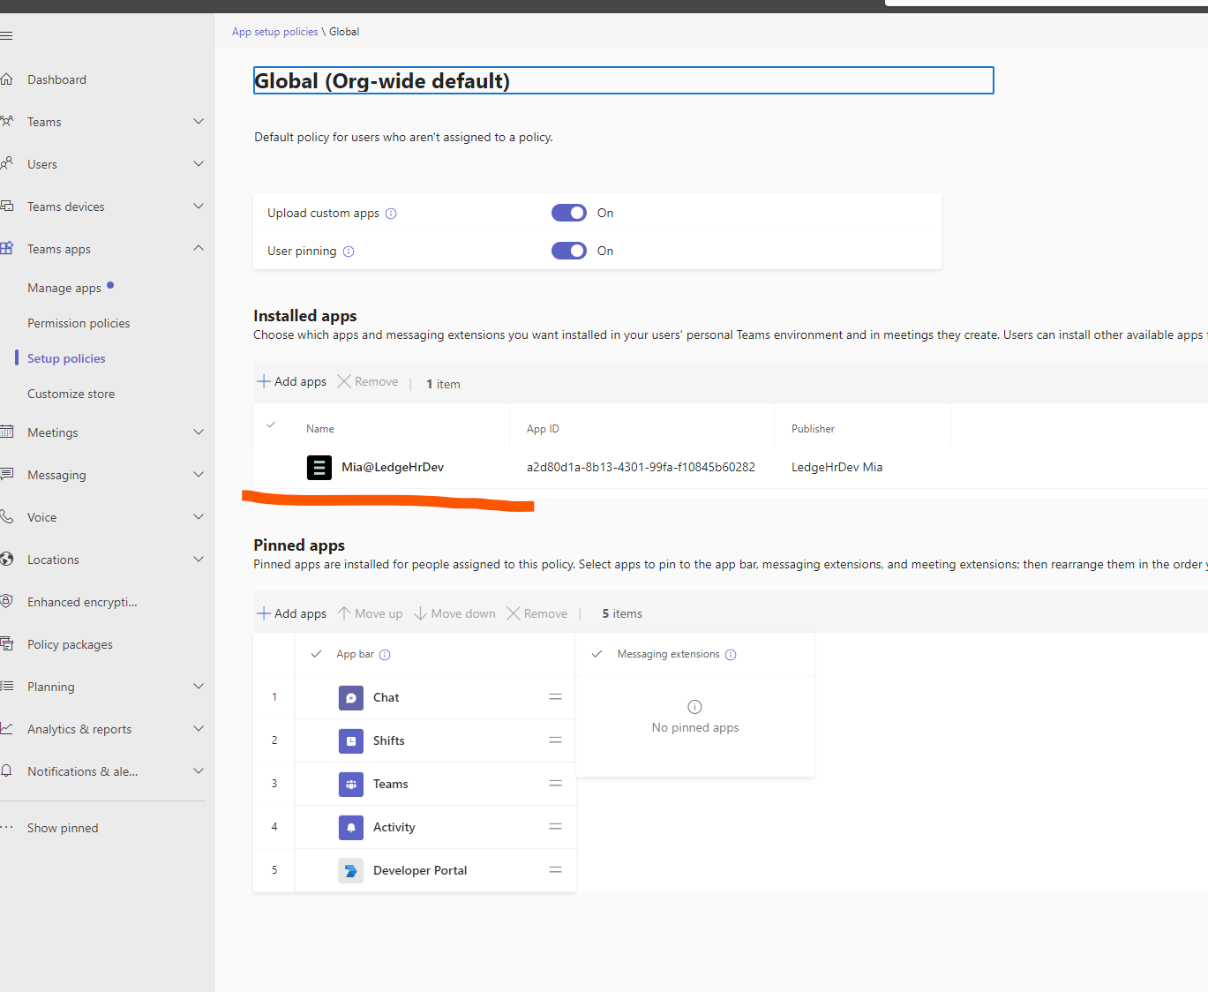
Task: Click Add apps under Pinned apps
Action: click(291, 612)
